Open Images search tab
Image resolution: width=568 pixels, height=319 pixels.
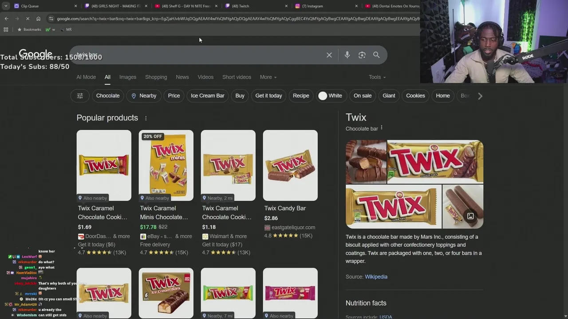pos(128,77)
